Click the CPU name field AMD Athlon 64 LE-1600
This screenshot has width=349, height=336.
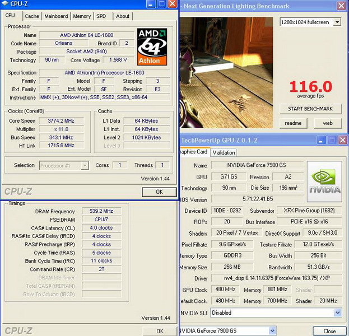pos(87,35)
